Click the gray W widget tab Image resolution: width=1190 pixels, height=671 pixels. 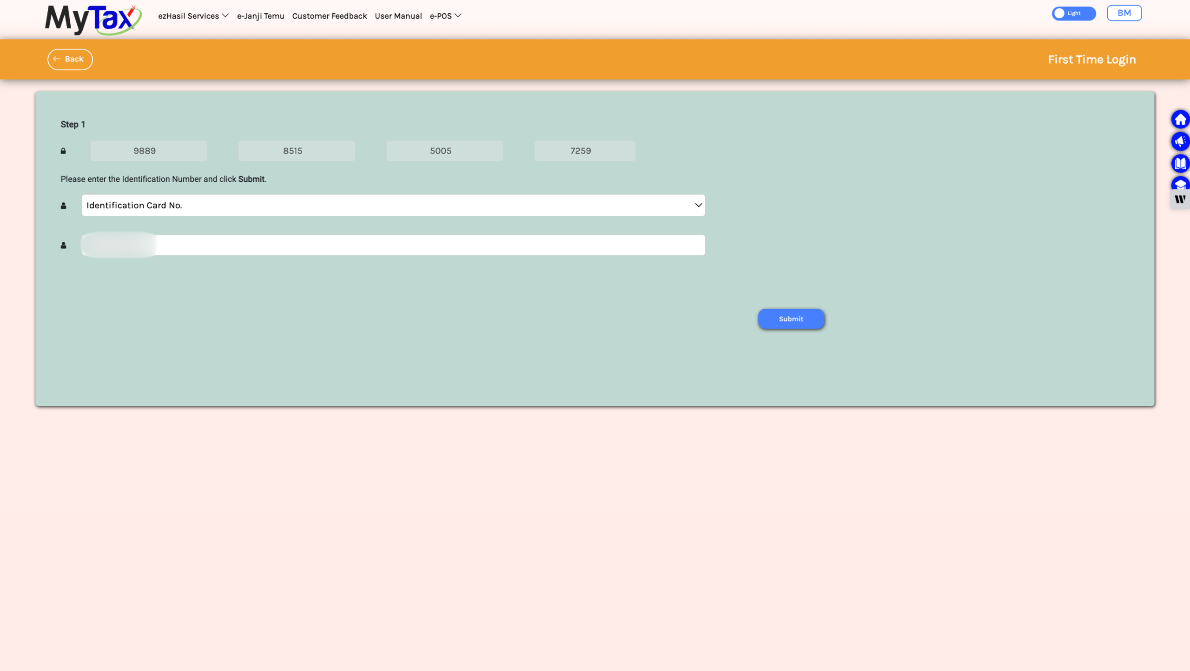1180,199
